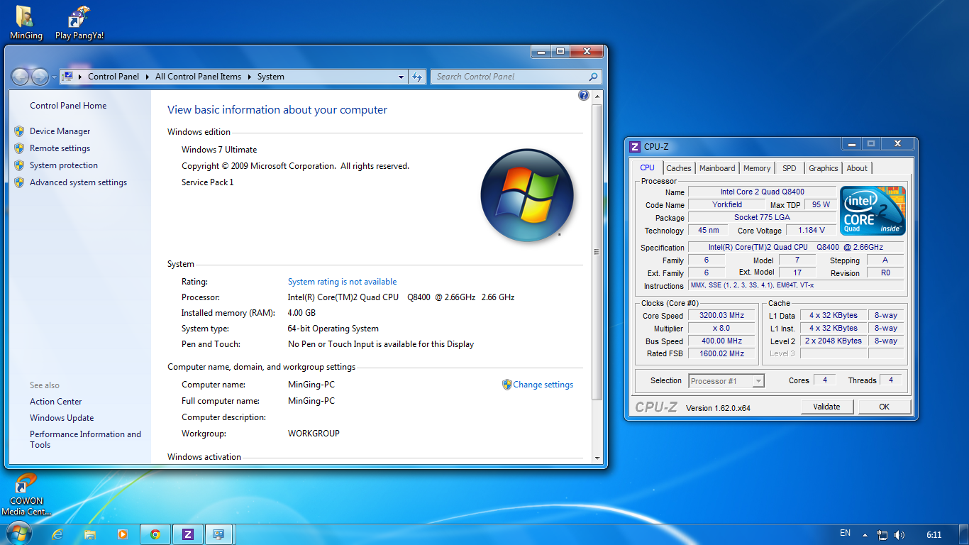
Task: Open the volume control in the system tray
Action: [x=899, y=535]
